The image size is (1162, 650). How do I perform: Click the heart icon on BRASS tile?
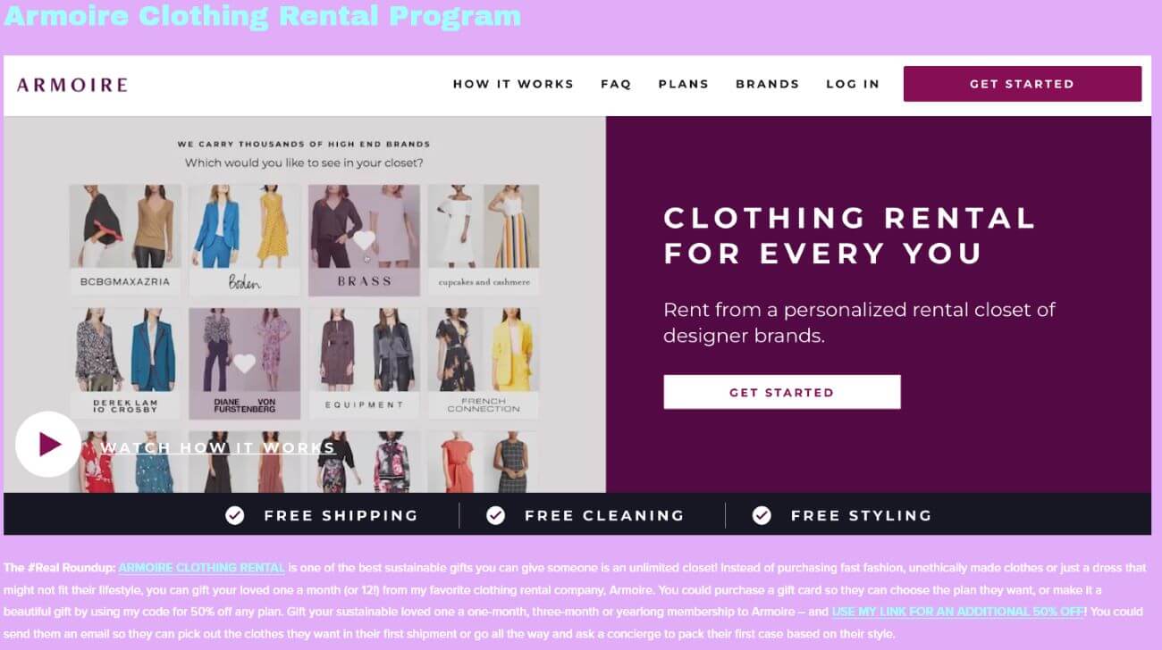point(363,240)
